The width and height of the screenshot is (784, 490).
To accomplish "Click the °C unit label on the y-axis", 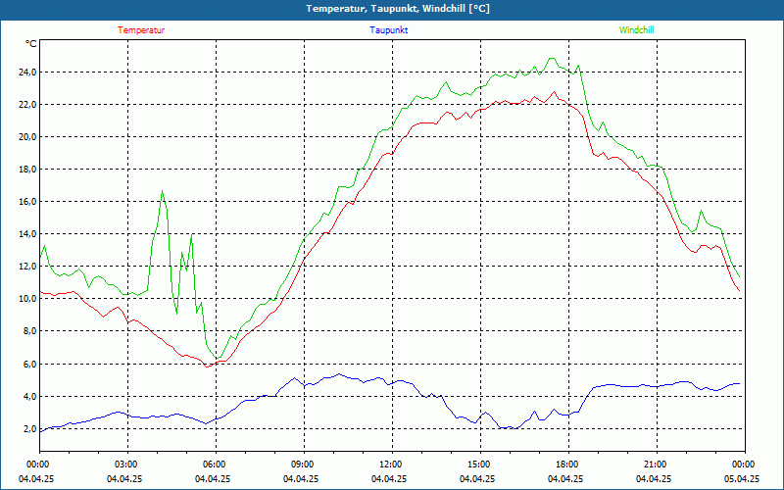I will click(31, 44).
